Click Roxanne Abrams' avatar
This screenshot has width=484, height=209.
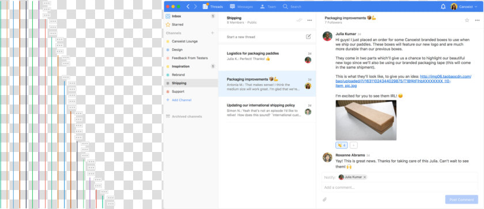[327, 157]
